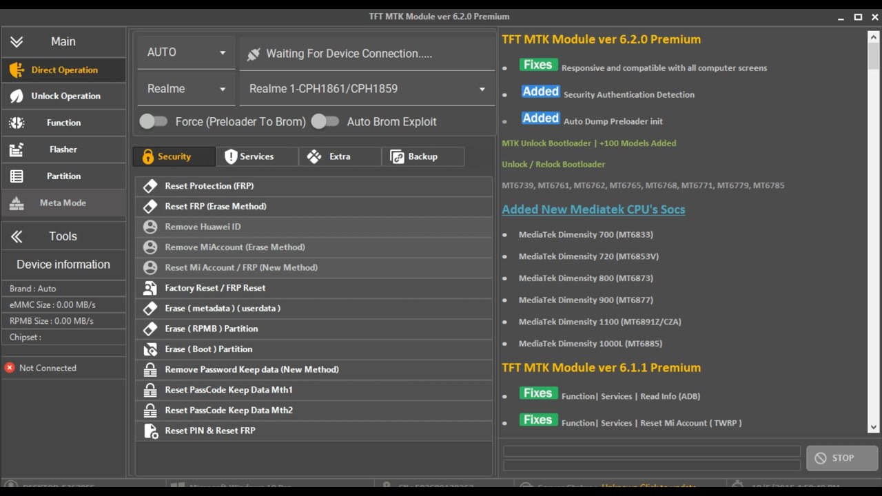Click 'MediaTek Dimensity 700 (MT6833)' entry

coord(586,235)
